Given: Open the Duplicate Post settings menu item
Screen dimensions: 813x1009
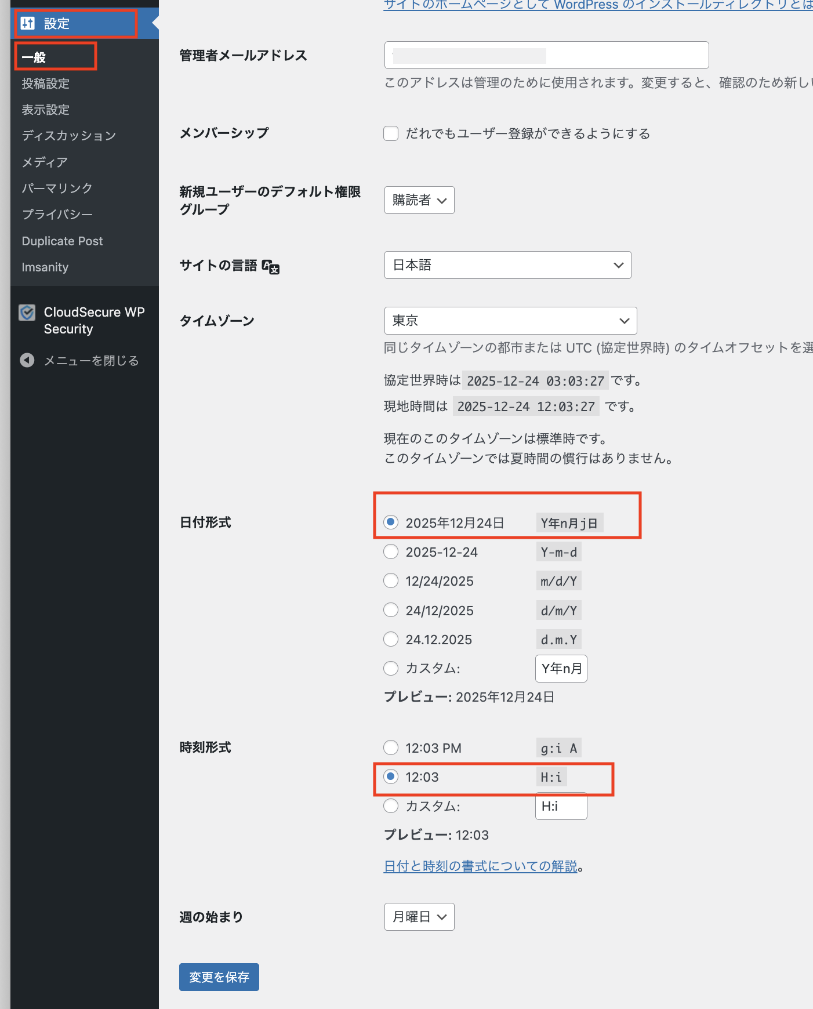Looking at the screenshot, I should point(62,241).
